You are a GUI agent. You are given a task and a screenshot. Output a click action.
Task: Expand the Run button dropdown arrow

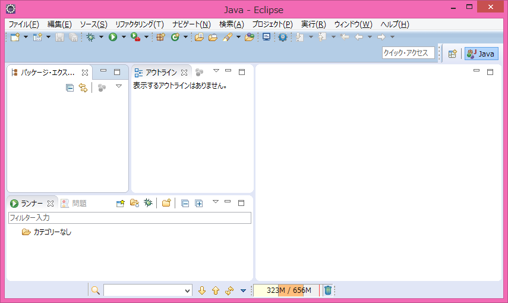coord(124,37)
